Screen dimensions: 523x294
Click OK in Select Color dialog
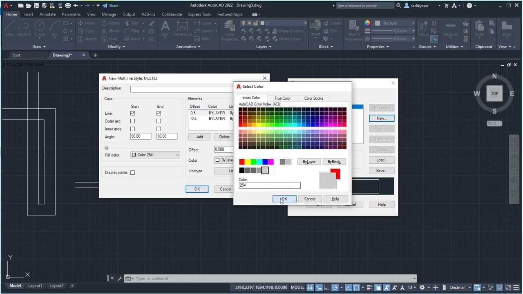[284, 199]
